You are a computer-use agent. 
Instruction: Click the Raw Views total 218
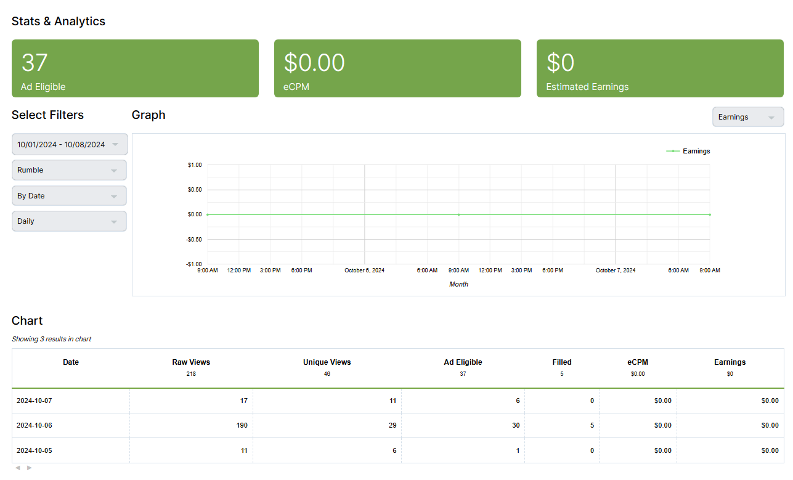coord(191,374)
